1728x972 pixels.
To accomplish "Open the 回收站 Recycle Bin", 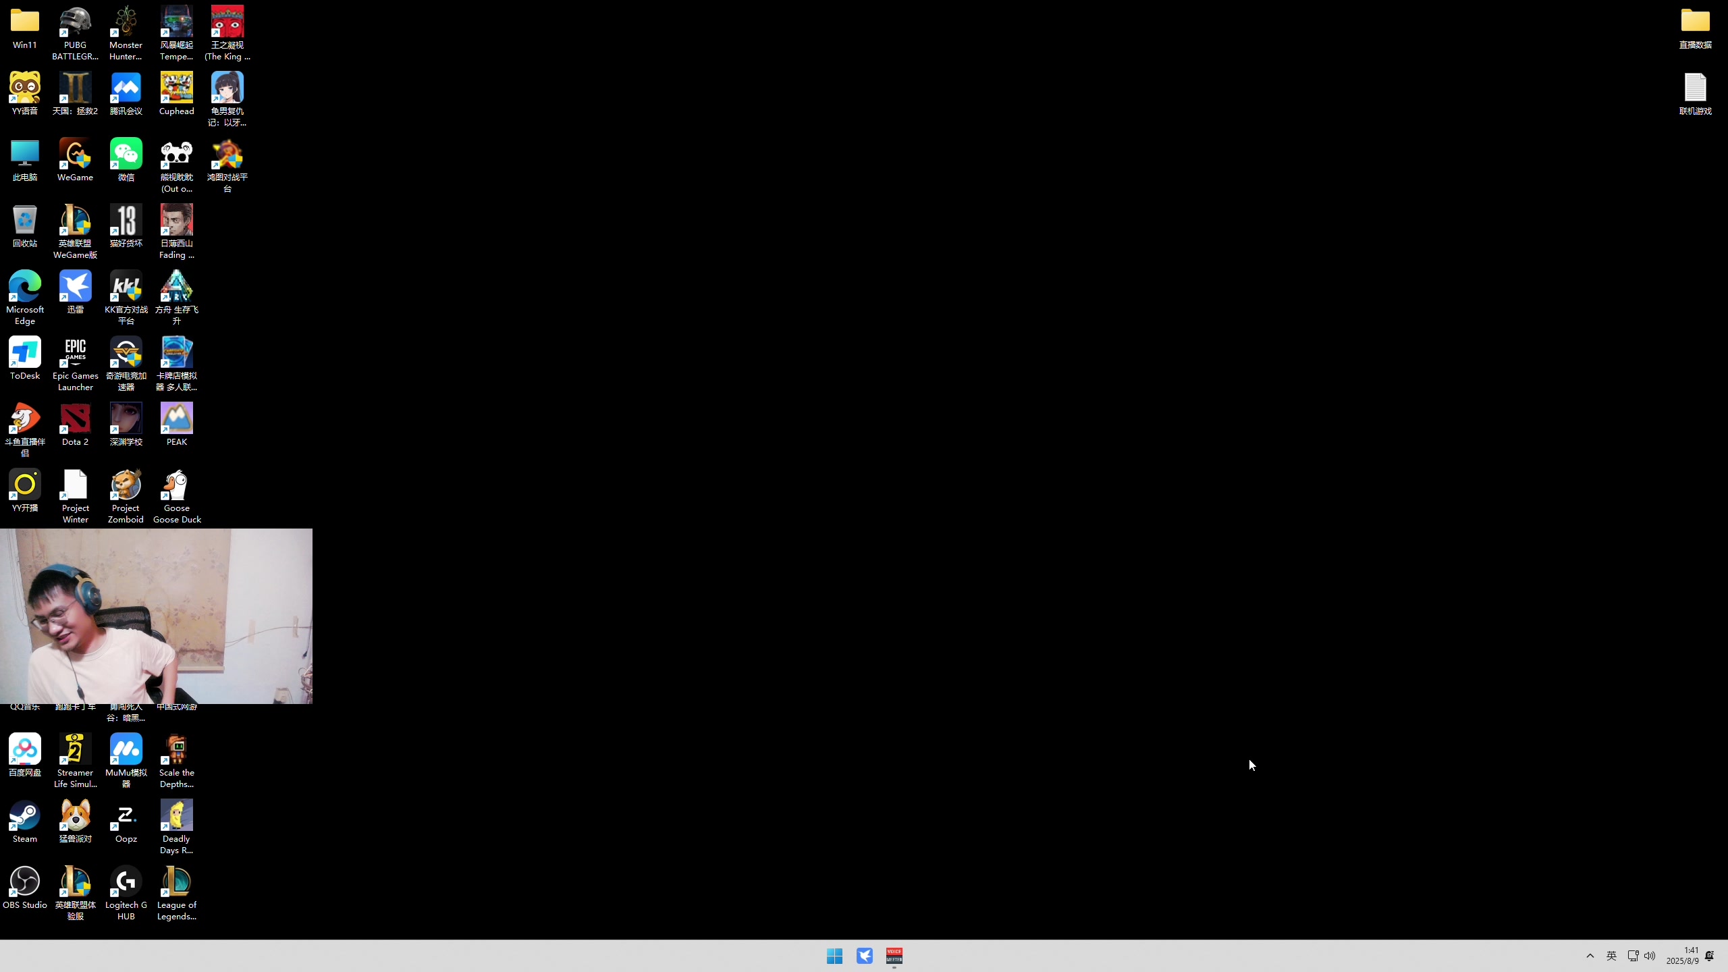I will click(x=25, y=226).
